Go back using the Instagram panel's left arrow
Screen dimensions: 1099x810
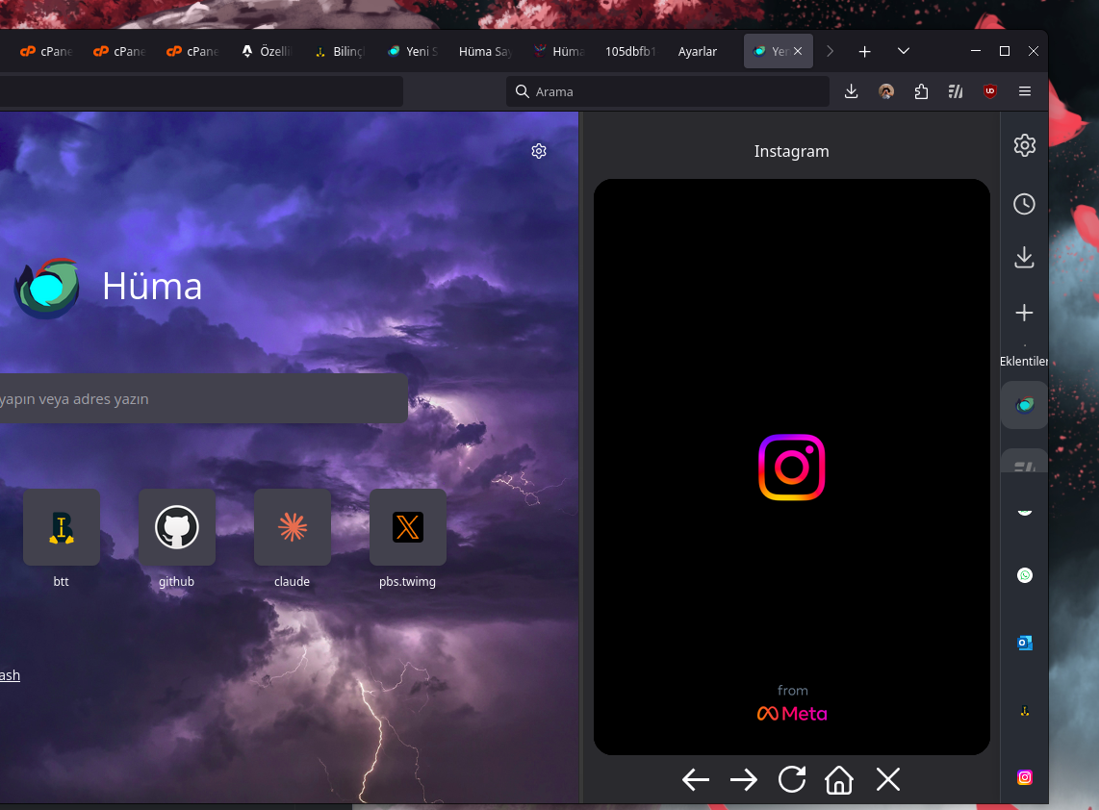pyautogui.click(x=695, y=779)
